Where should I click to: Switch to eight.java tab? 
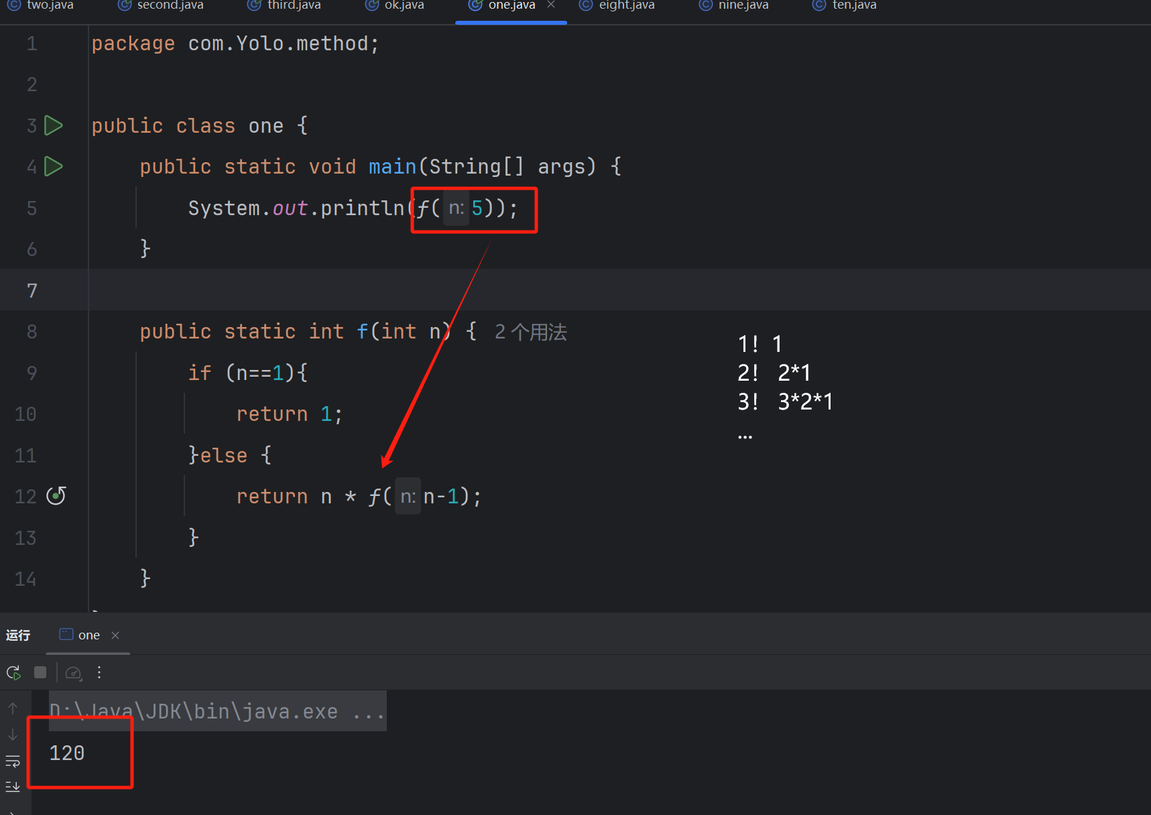pos(617,5)
